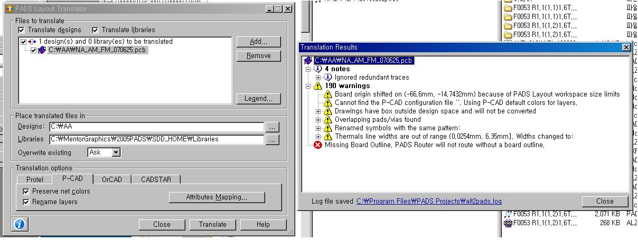Click the red error icon for Missing Board Outline

pos(318,145)
